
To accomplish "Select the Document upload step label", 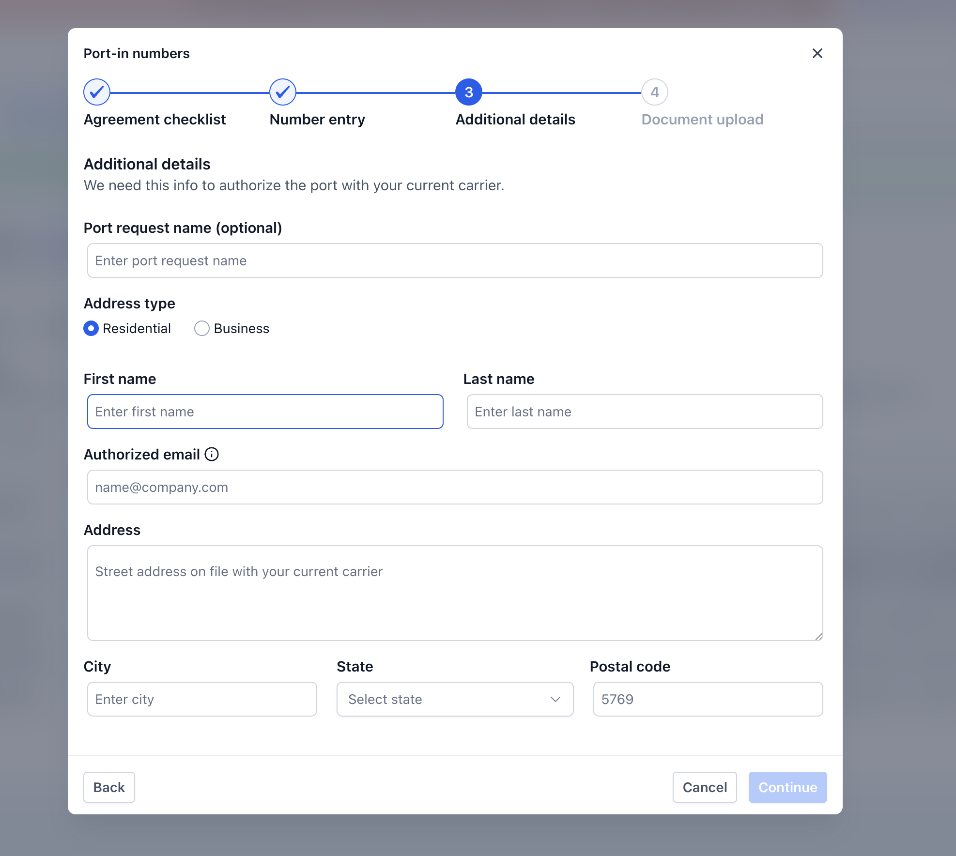I will pyautogui.click(x=702, y=119).
